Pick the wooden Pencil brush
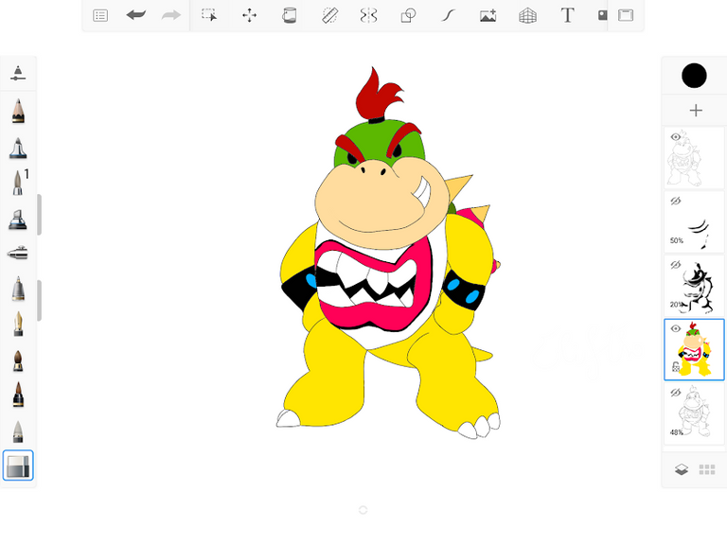This screenshot has height=545, width=727. pos(18,111)
